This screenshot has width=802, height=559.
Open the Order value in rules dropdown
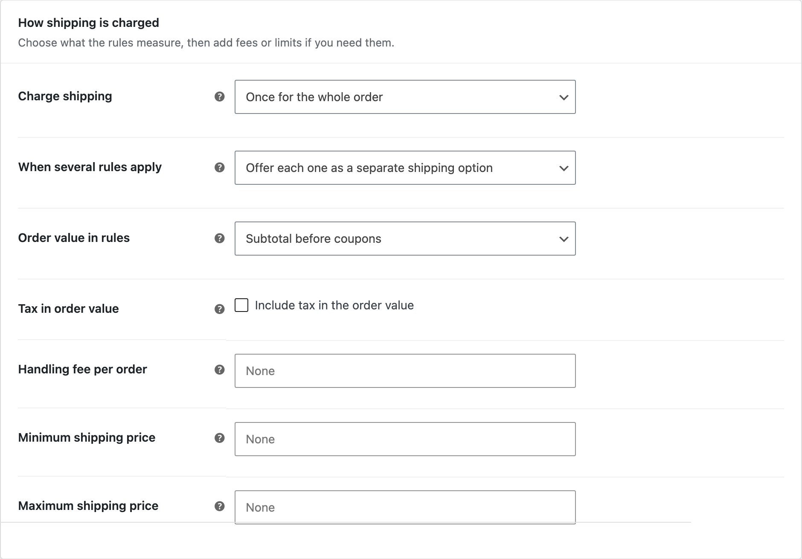pyautogui.click(x=405, y=239)
